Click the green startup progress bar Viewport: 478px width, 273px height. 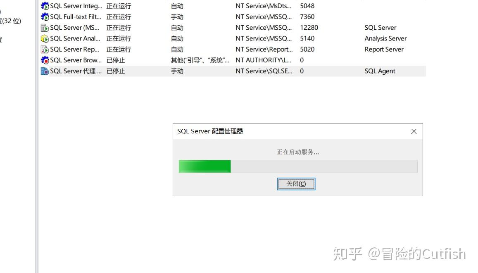pyautogui.click(x=205, y=166)
